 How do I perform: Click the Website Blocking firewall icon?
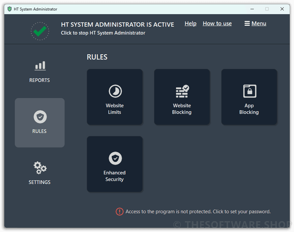coord(182,91)
